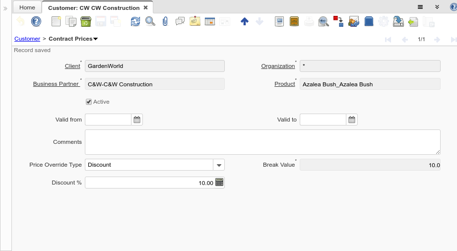Screen dimensions: 457x251
Task: Open the Archive cabinet icon
Action: (294, 21)
